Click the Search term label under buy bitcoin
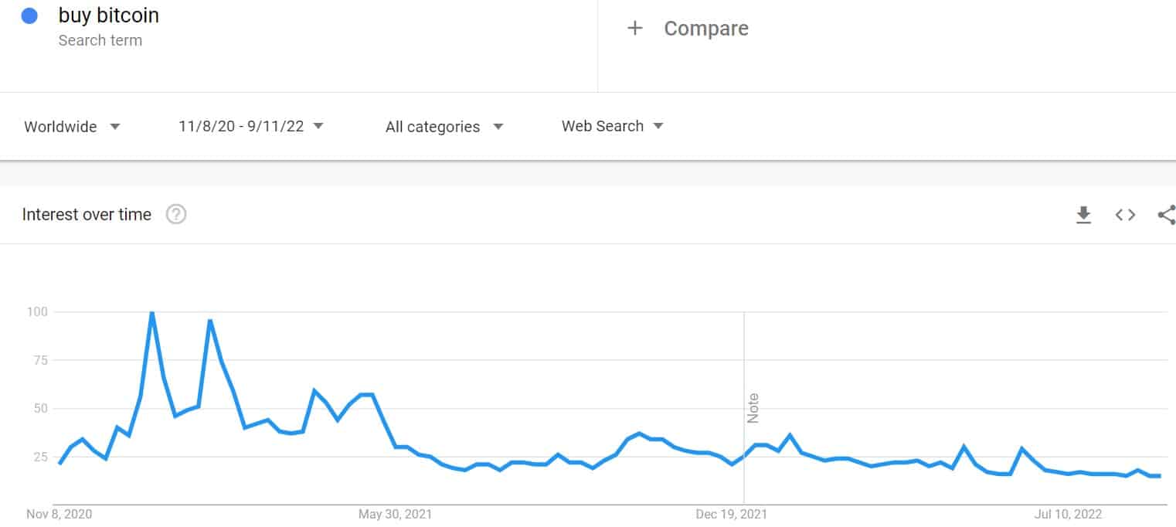The image size is (1176, 527). pyautogui.click(x=101, y=40)
